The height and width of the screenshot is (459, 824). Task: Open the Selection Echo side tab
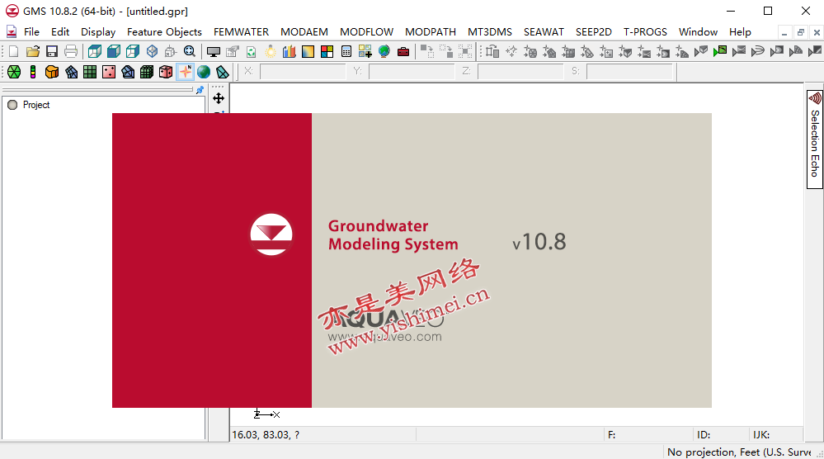pos(815,139)
